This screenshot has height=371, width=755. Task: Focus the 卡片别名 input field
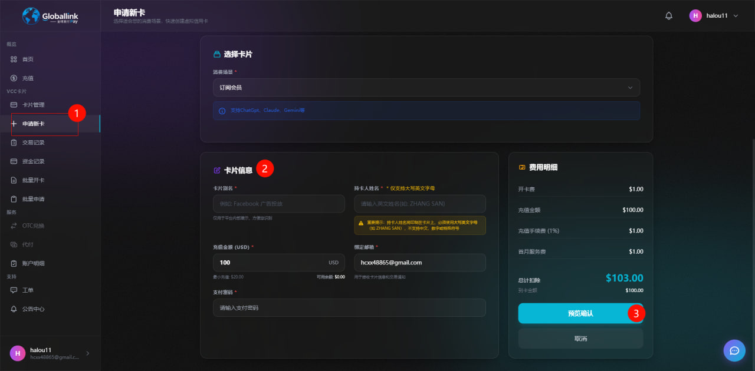click(x=278, y=204)
